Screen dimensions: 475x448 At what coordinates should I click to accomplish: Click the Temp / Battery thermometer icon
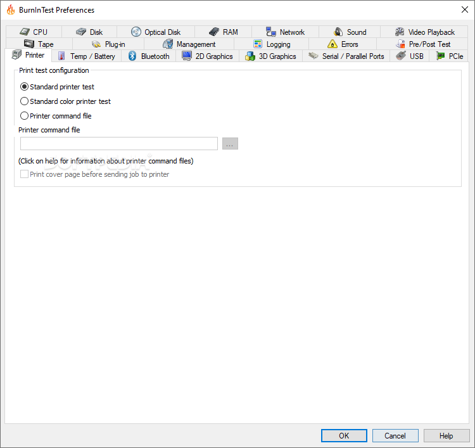coord(61,56)
